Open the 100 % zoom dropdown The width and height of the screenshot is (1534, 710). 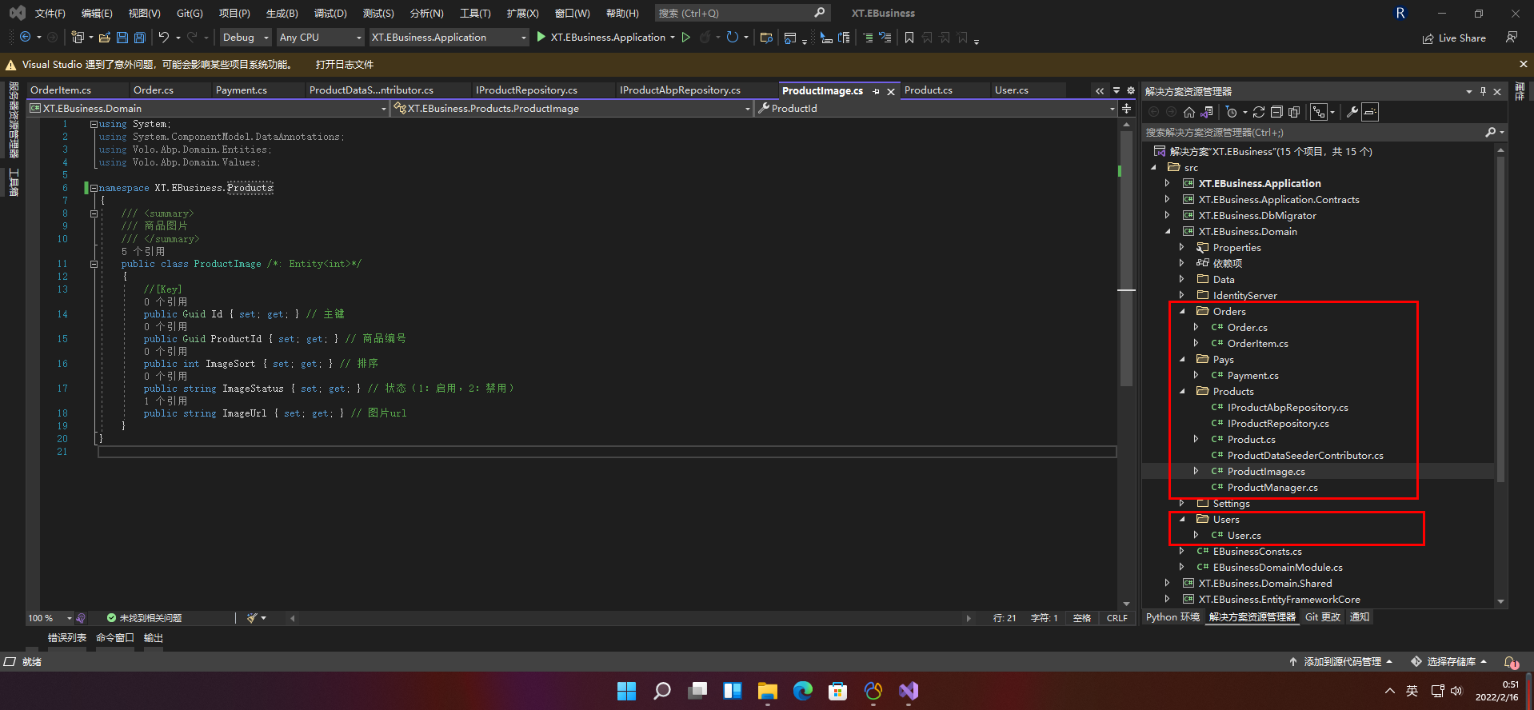tap(50, 618)
